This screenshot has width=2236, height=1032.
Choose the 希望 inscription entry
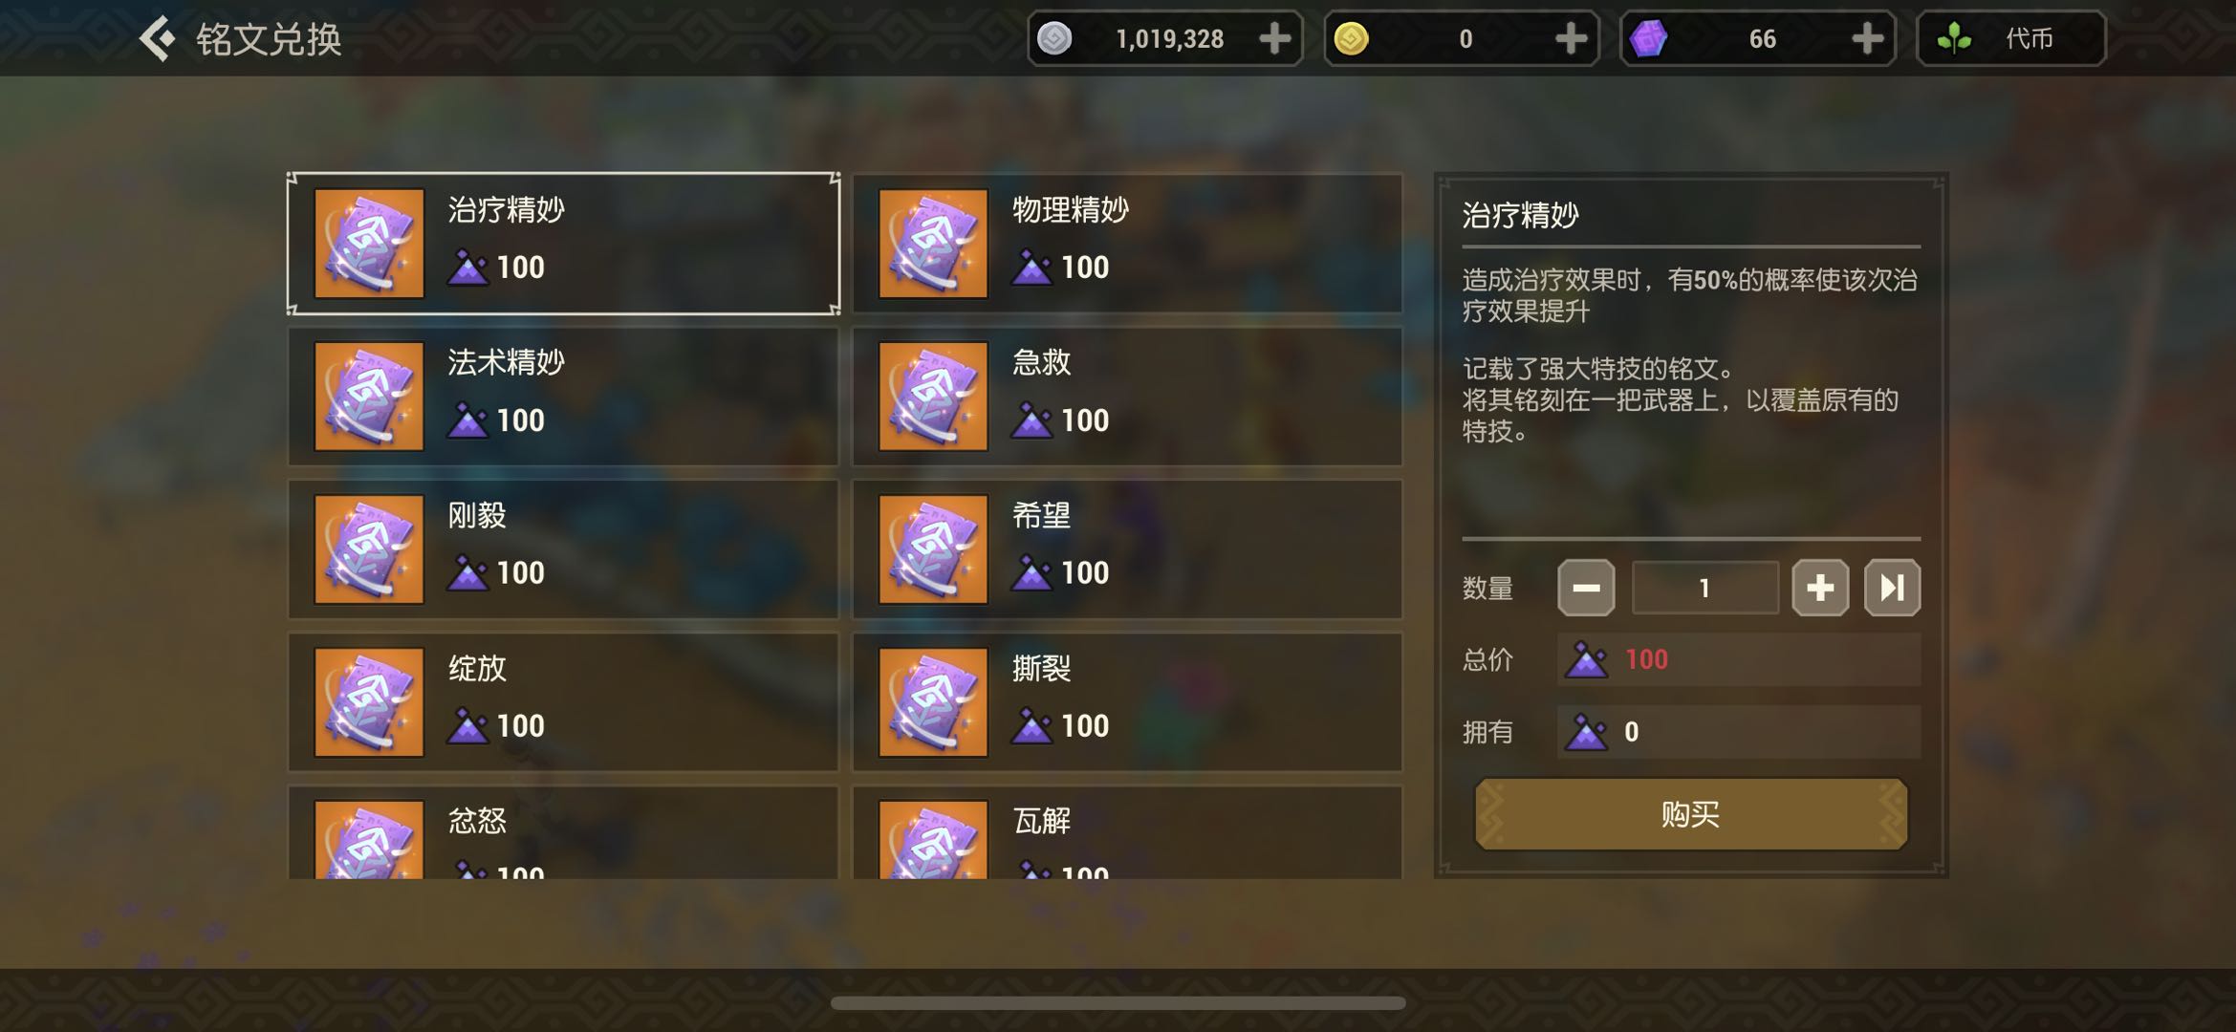[1127, 549]
